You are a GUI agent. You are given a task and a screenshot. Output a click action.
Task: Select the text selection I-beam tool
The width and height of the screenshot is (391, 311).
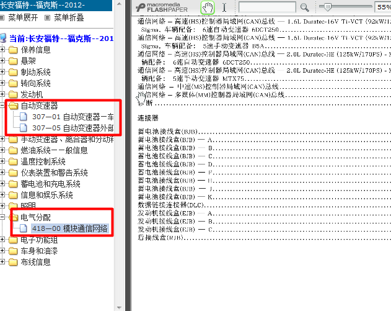[x=224, y=7]
